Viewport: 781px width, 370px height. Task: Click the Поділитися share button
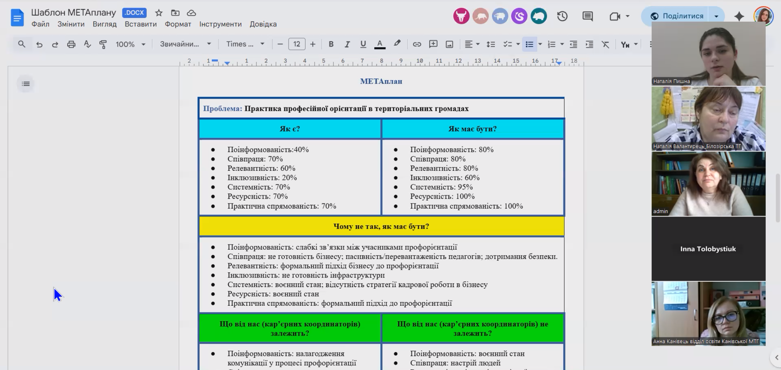pos(677,16)
